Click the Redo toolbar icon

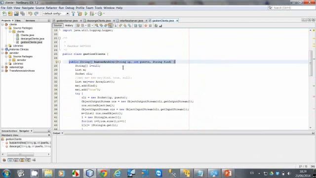coord(36,14)
